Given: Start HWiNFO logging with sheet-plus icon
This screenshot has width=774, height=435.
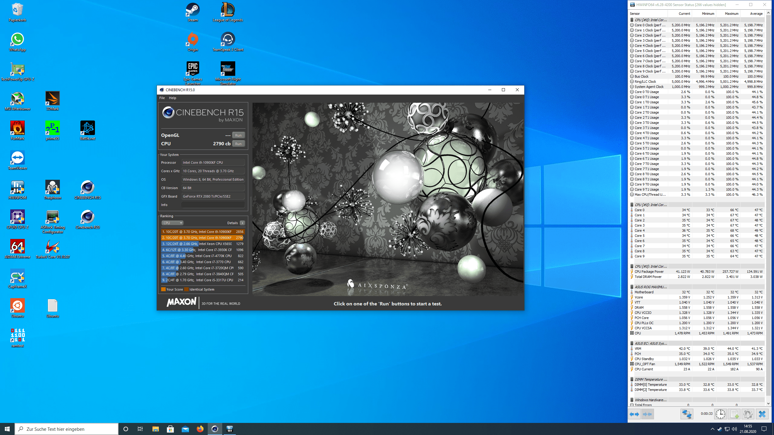Looking at the screenshot, I should [734, 414].
